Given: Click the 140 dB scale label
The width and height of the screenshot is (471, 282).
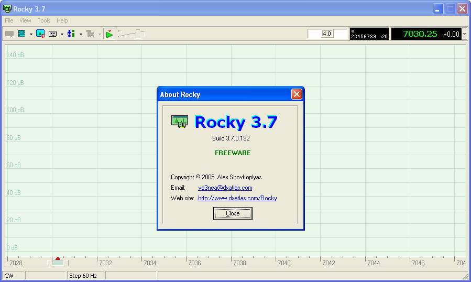Looking at the screenshot, I should coord(15,55).
